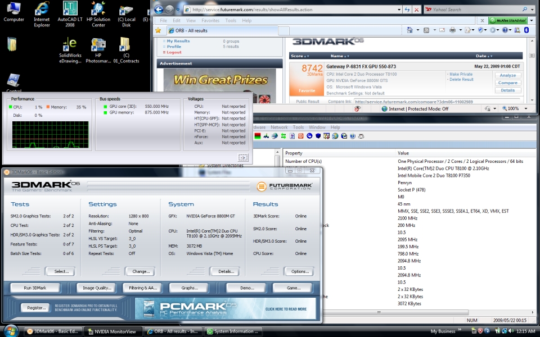
Task: Click the Analyze button on result
Action: [x=507, y=75]
